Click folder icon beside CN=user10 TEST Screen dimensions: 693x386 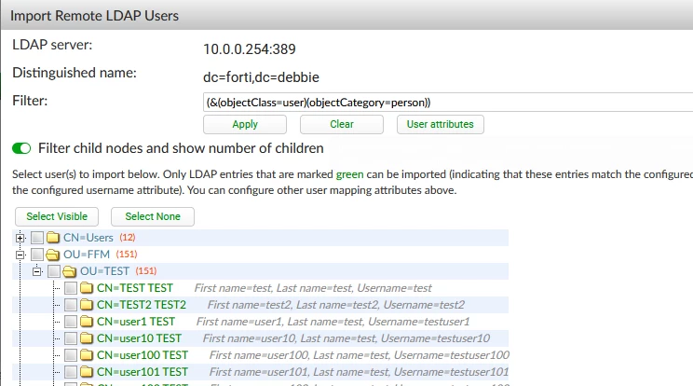tap(87, 338)
